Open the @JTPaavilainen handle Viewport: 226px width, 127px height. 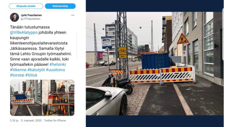tap(31, 19)
